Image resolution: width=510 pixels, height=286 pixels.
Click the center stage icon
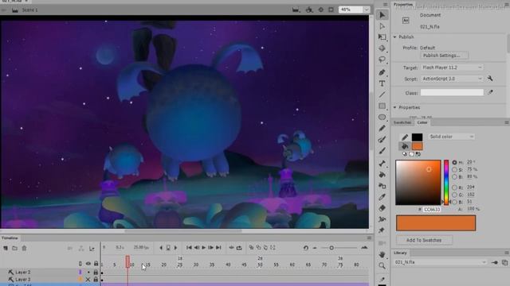320,10
